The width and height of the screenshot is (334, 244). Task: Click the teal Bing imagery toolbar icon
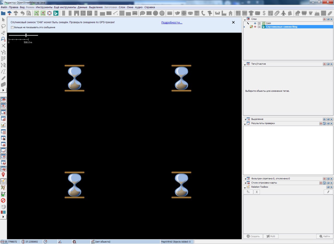[56, 13]
